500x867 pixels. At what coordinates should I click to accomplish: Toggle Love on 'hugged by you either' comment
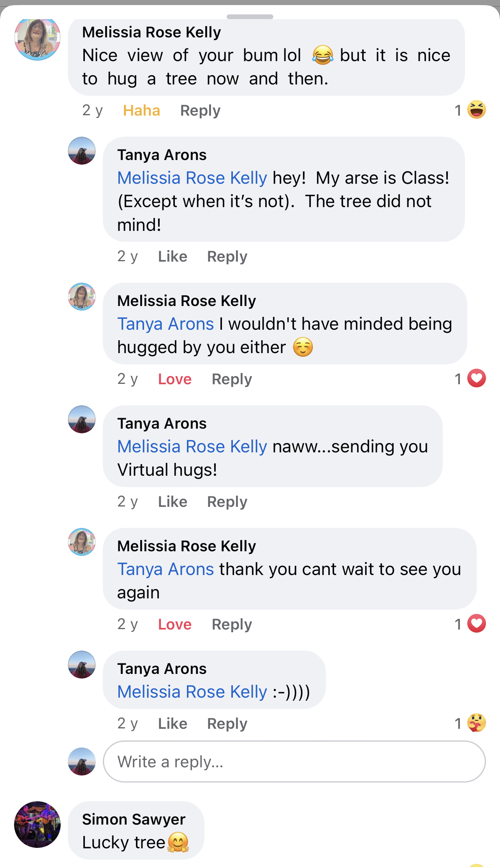click(175, 379)
